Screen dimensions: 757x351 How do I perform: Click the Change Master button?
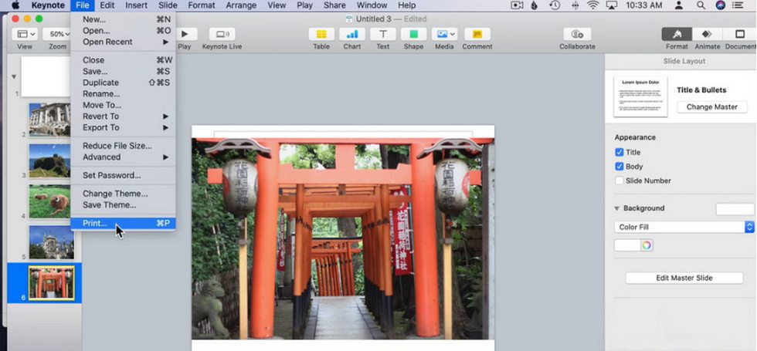[x=711, y=106]
